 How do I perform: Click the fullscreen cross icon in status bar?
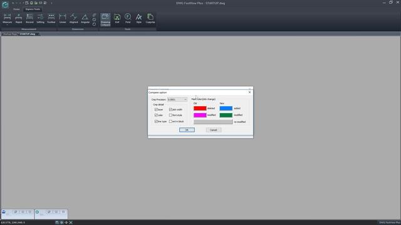click(71, 222)
